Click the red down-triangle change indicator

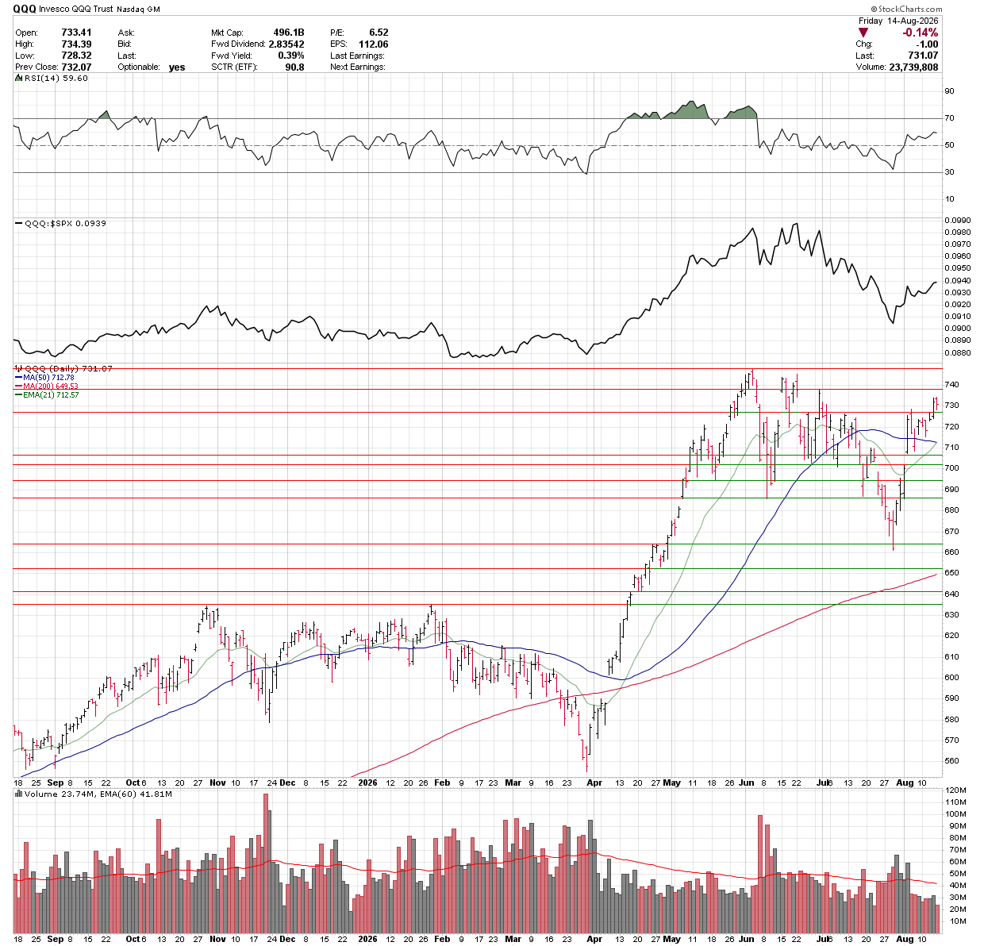863,33
